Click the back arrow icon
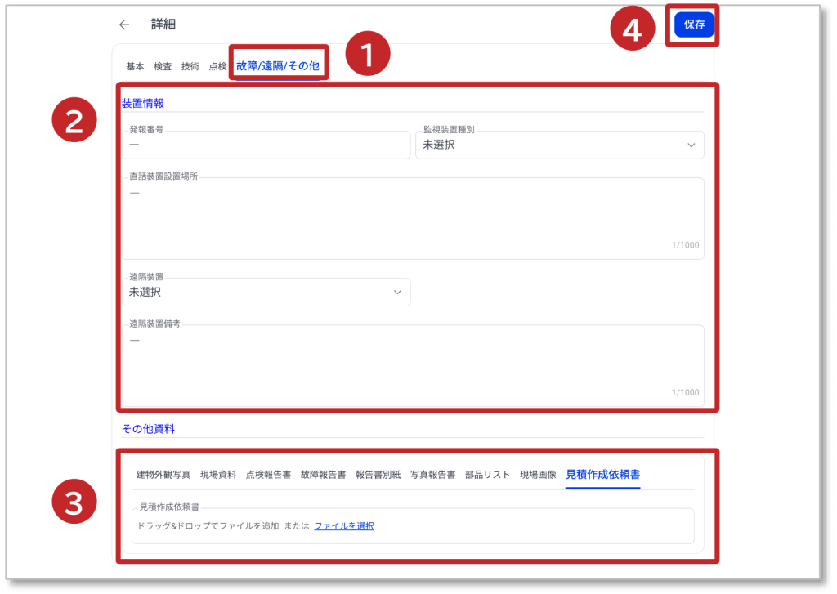Viewport: 837px width, 594px height. tap(124, 25)
